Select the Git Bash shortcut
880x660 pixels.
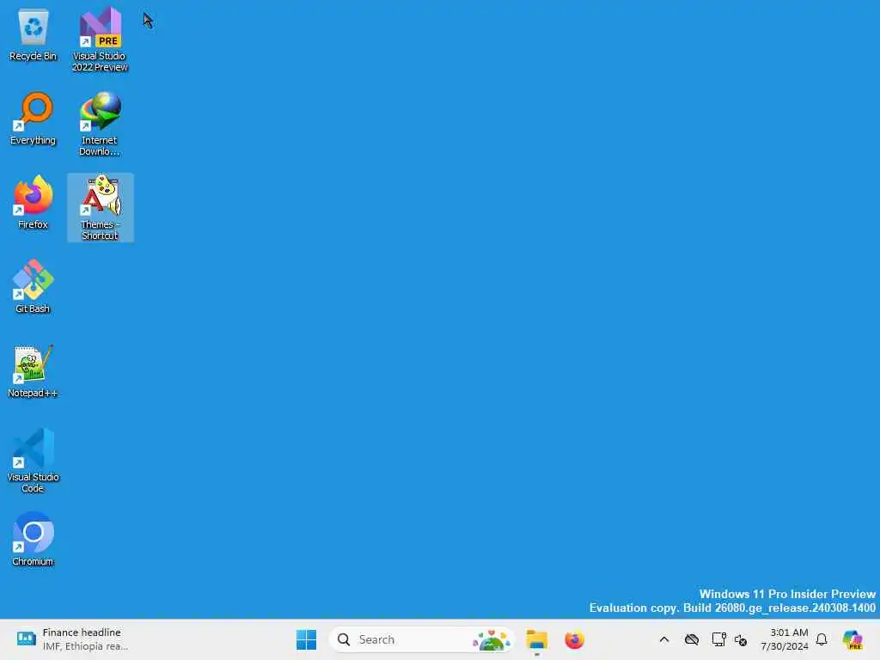click(x=34, y=287)
